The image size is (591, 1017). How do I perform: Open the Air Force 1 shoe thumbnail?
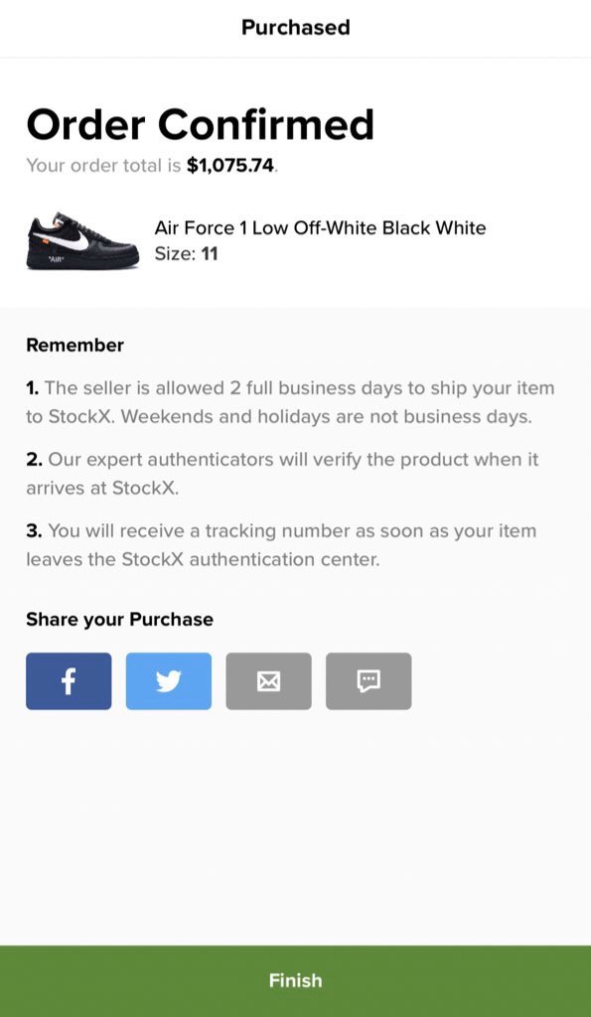coord(82,240)
